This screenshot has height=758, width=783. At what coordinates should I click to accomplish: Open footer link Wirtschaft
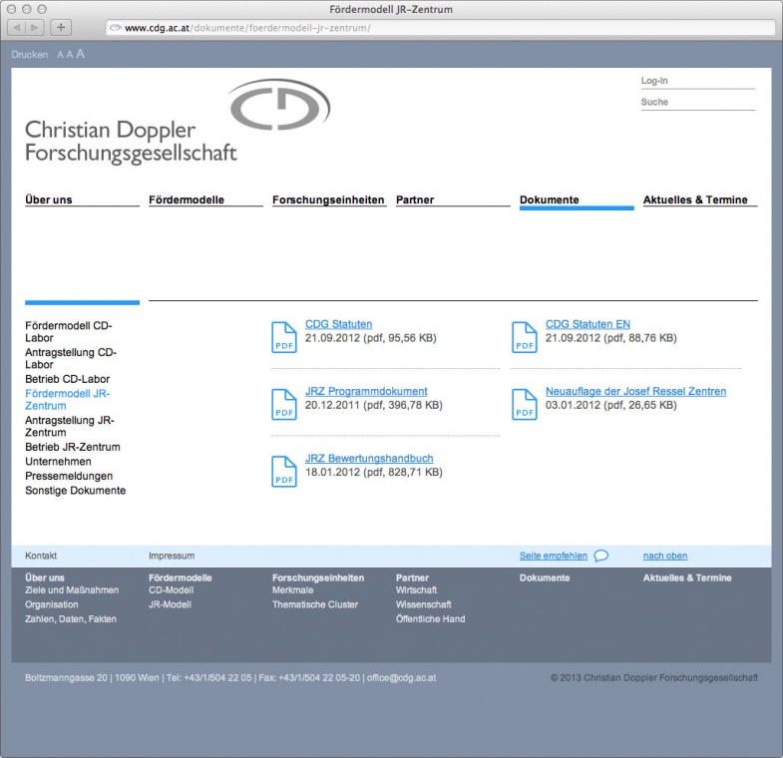click(x=417, y=590)
